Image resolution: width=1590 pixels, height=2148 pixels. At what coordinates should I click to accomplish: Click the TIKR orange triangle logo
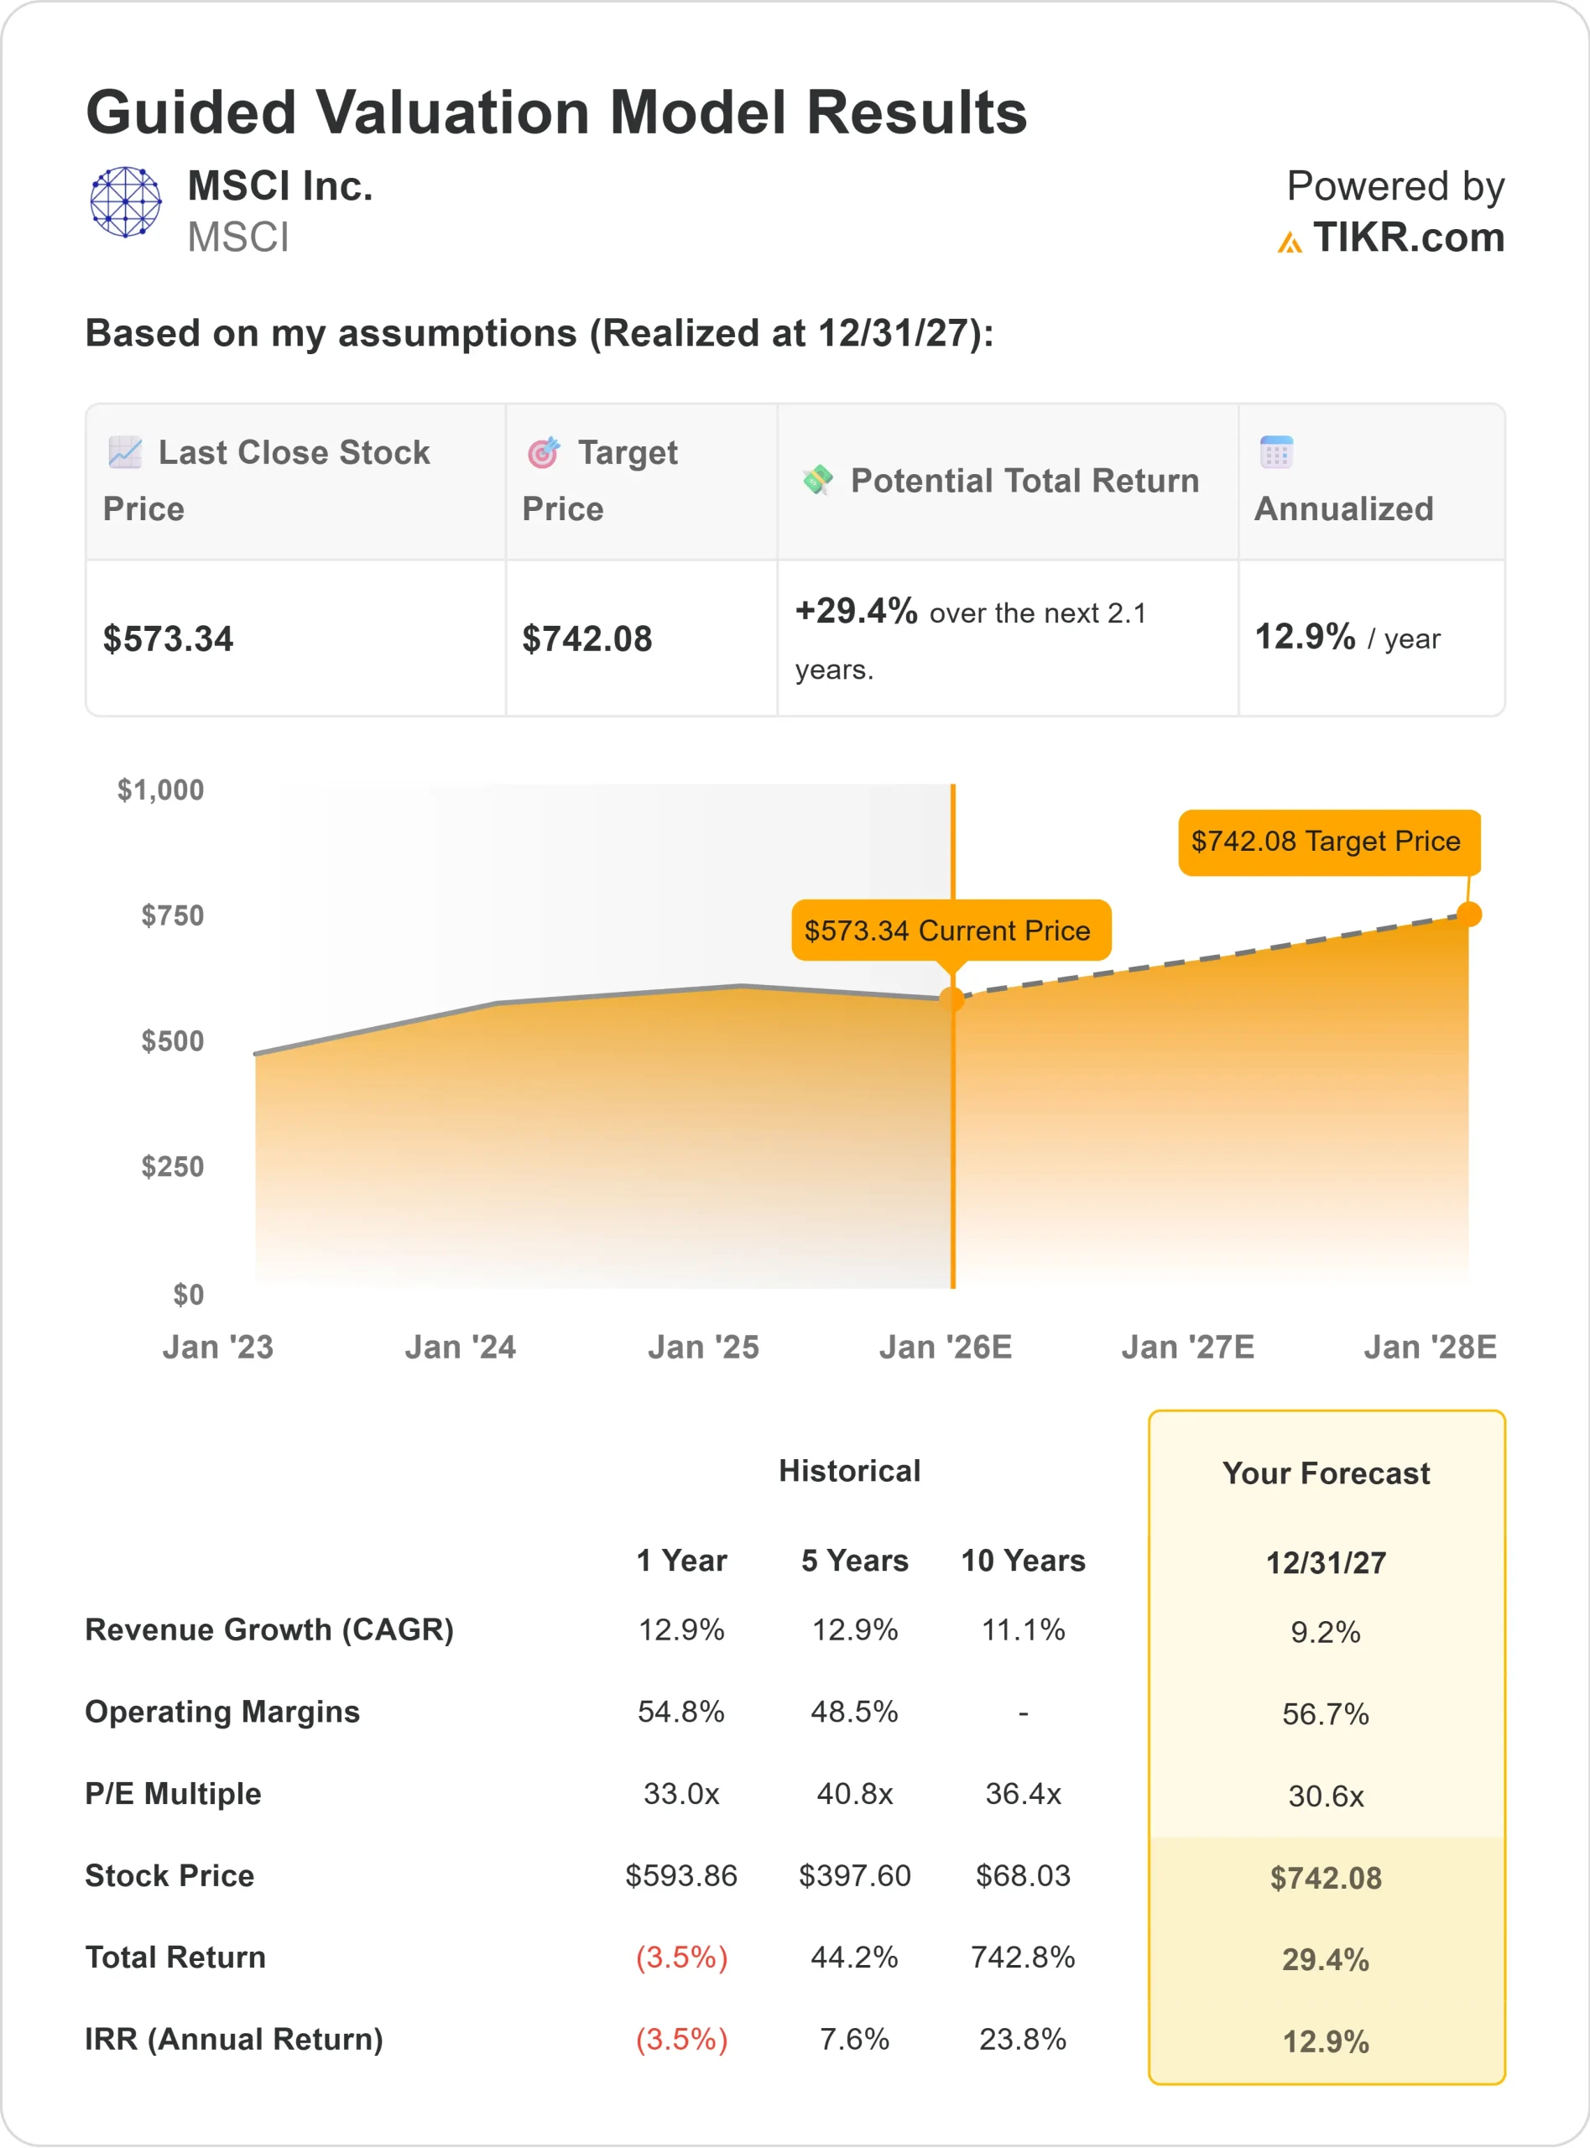pyautogui.click(x=1290, y=242)
